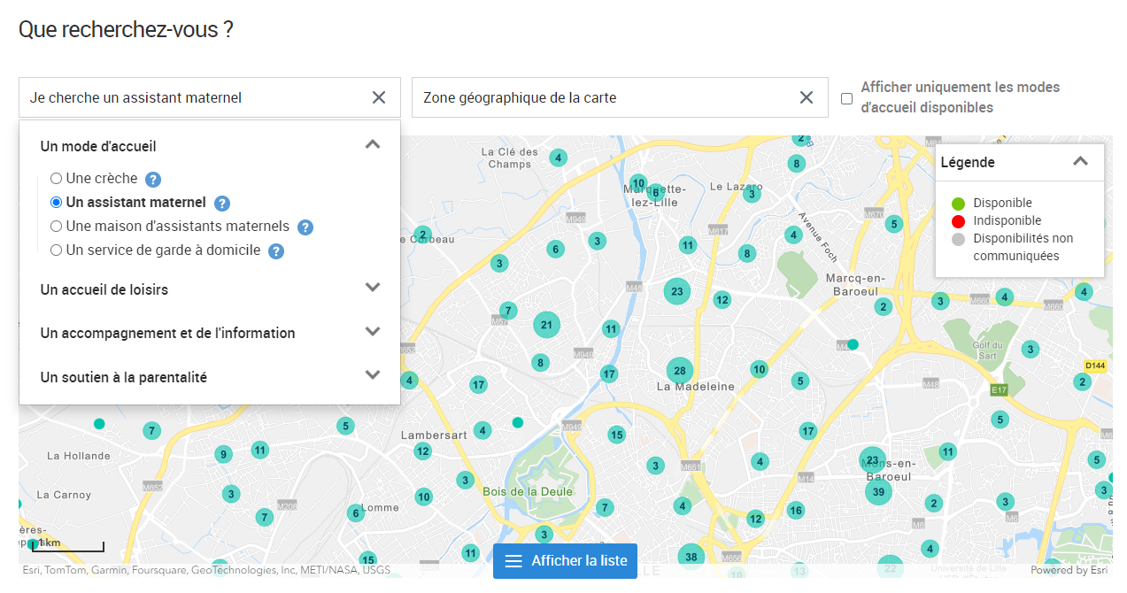1127x593 pixels.
Task: Click the green E17 road shield
Action: point(999,390)
